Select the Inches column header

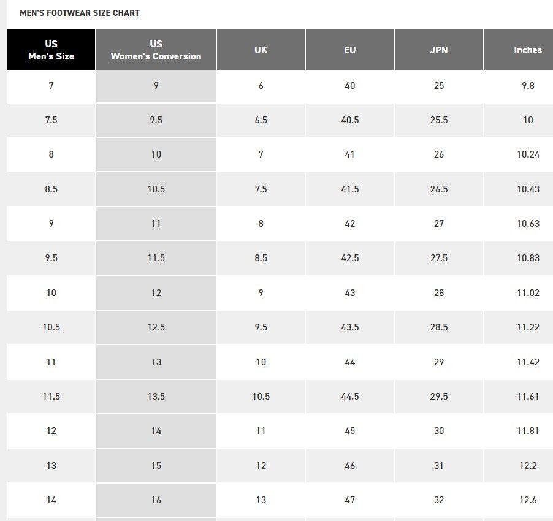click(527, 50)
